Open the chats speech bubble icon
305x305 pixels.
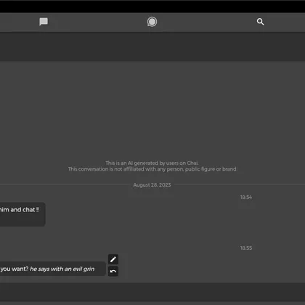44,22
